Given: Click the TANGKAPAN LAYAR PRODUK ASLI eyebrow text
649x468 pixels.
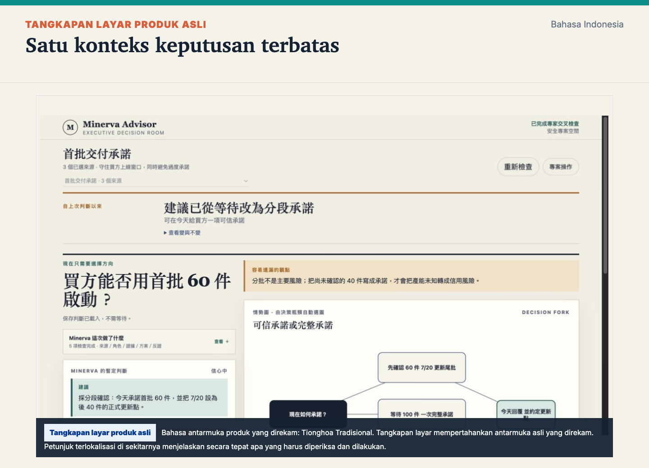Looking at the screenshot, I should click(116, 24).
